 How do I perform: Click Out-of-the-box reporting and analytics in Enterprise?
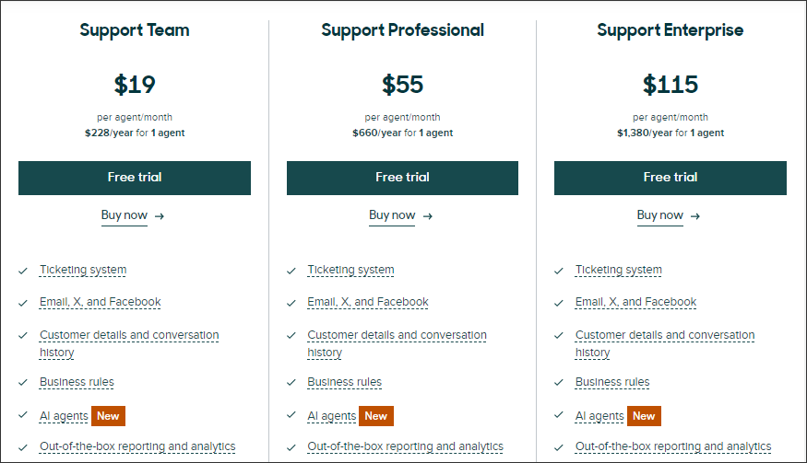point(673,446)
